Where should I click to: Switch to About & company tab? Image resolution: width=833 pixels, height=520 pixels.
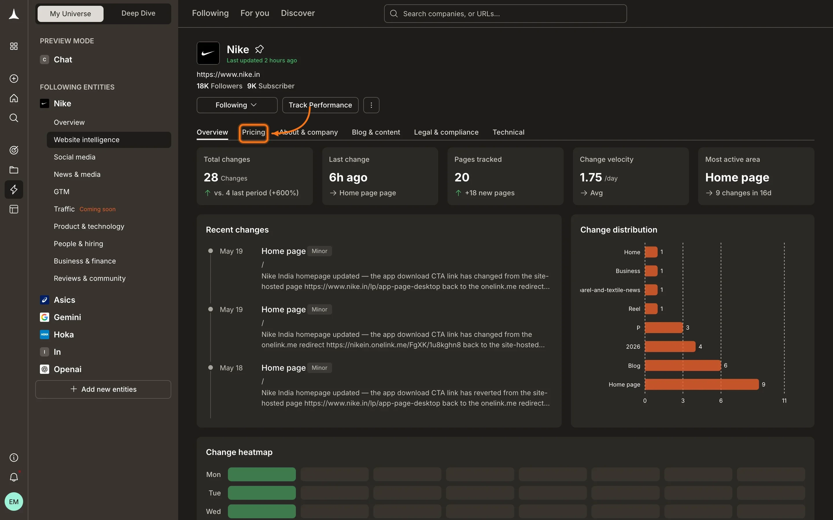click(x=308, y=132)
